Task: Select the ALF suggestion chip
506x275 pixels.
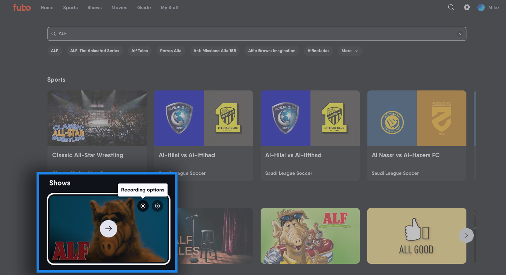Action: (x=54, y=51)
